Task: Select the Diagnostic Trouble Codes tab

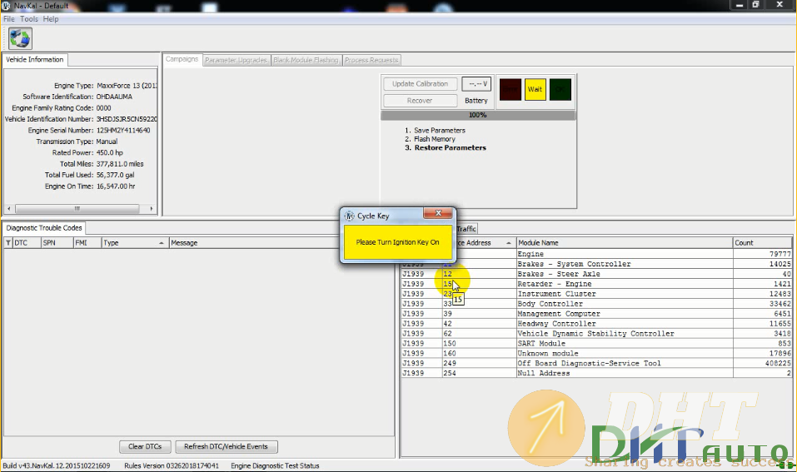Action: click(43, 228)
